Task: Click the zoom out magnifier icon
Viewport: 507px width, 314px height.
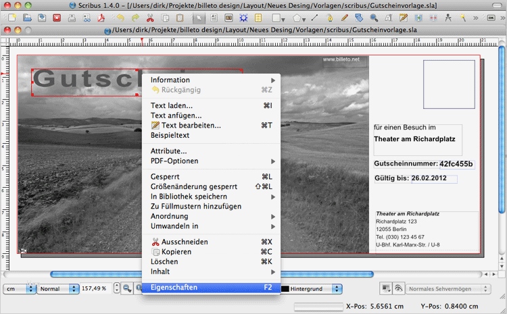Action: (x=126, y=288)
